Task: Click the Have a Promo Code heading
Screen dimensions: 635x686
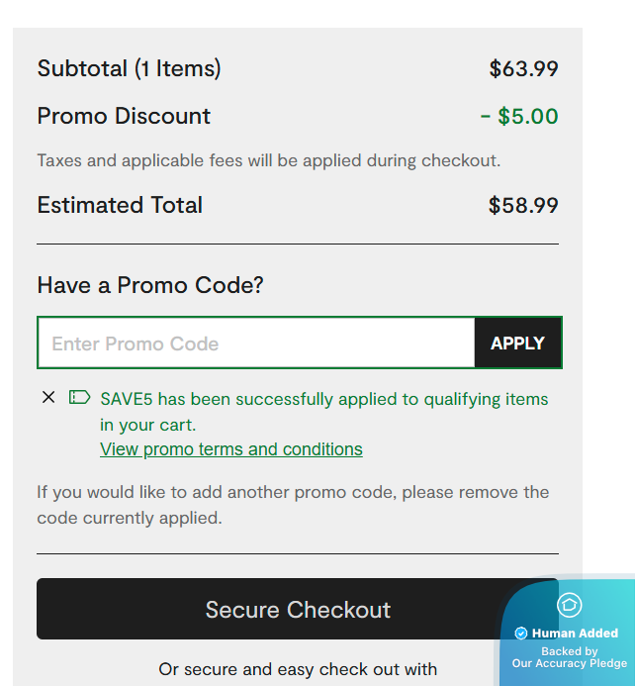Action: tap(150, 286)
